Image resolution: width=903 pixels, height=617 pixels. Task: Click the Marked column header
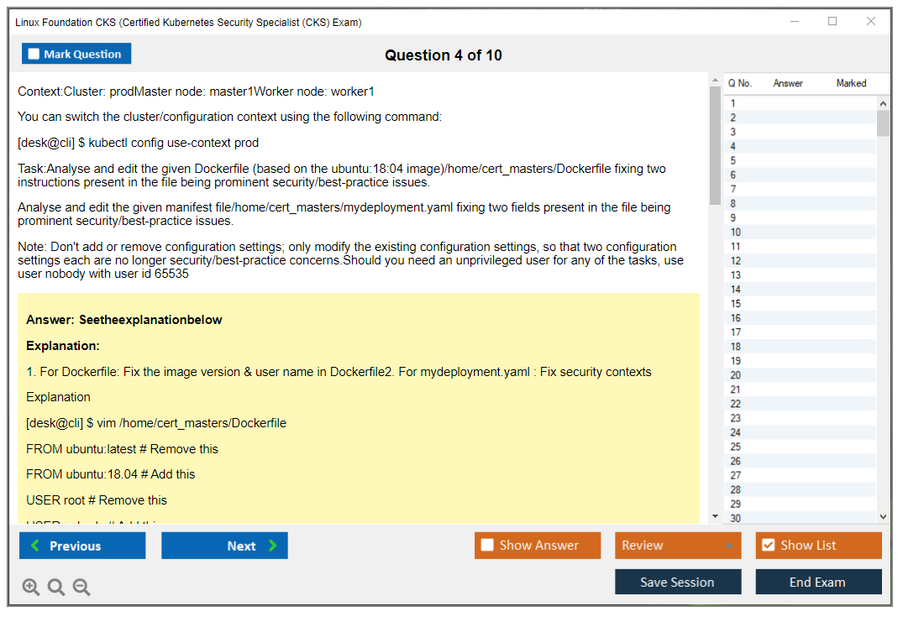click(851, 83)
